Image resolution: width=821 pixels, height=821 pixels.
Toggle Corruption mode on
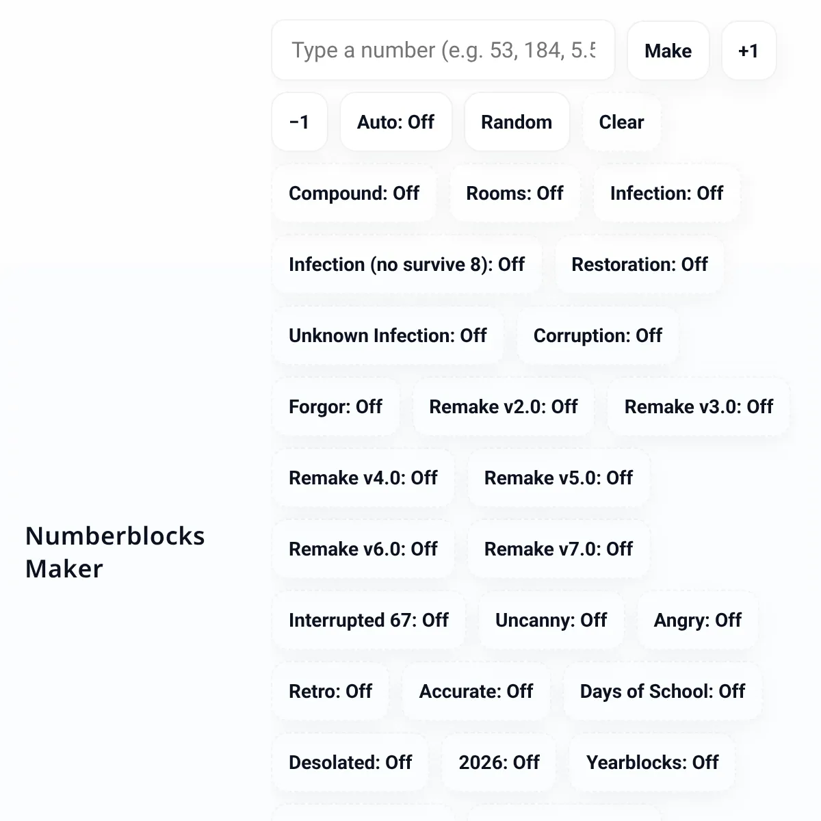(597, 336)
